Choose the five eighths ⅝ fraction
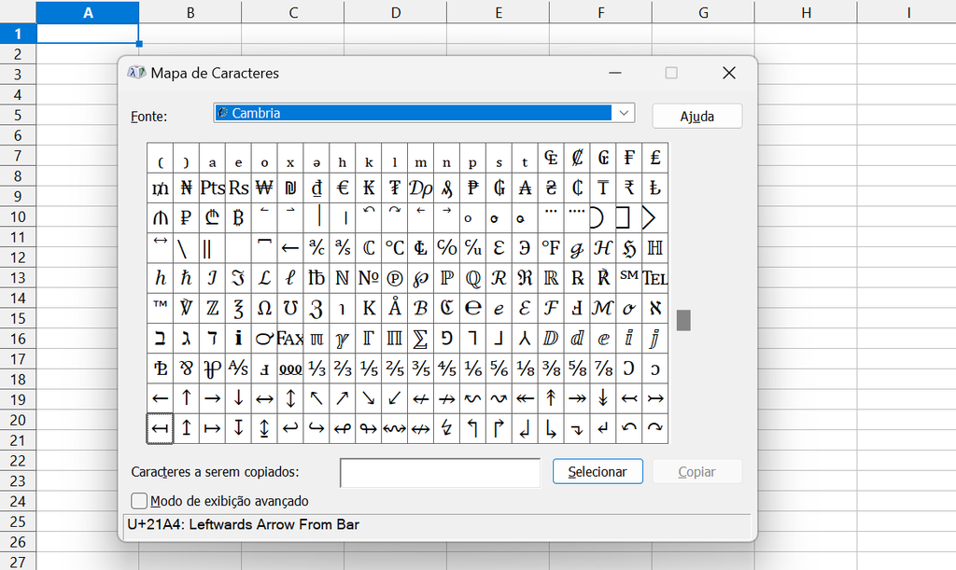Screen dimensions: 956x570 [x=577, y=368]
